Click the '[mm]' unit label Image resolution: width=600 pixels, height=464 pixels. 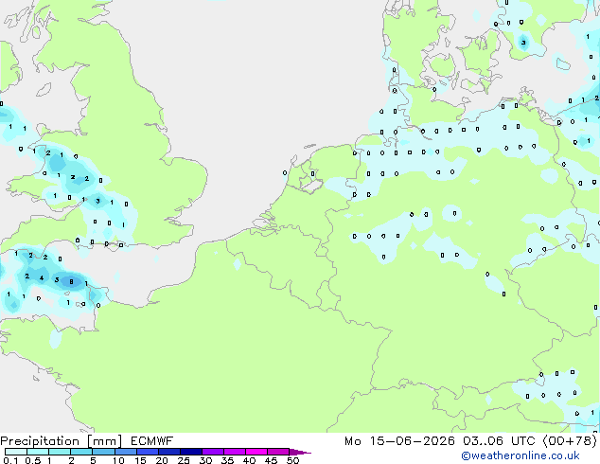click(x=105, y=441)
